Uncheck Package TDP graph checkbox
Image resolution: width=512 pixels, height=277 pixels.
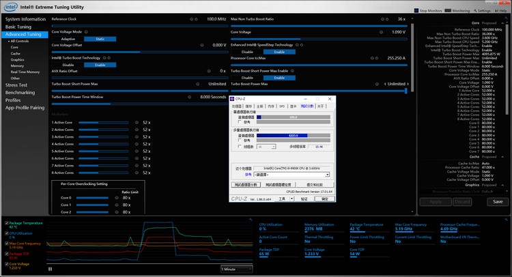point(7,254)
